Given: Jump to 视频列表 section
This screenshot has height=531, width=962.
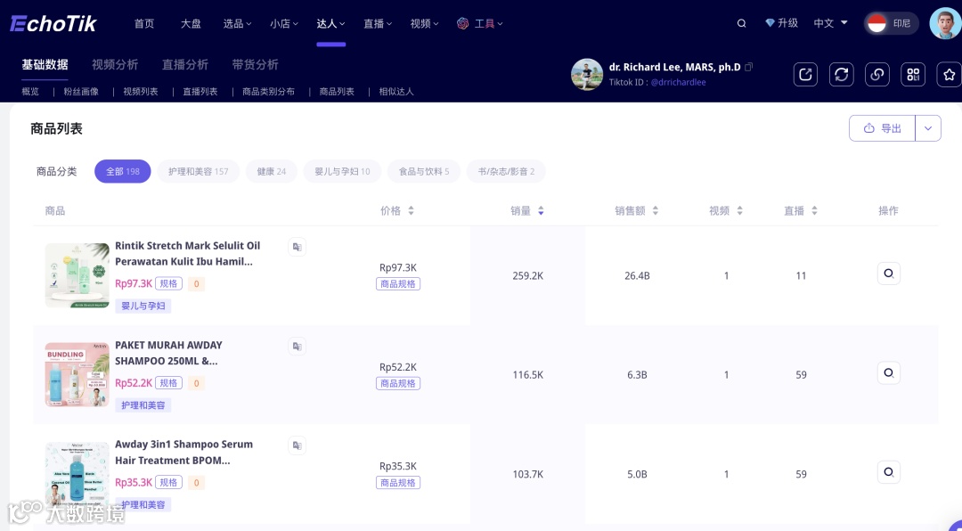Looking at the screenshot, I should point(141,92).
